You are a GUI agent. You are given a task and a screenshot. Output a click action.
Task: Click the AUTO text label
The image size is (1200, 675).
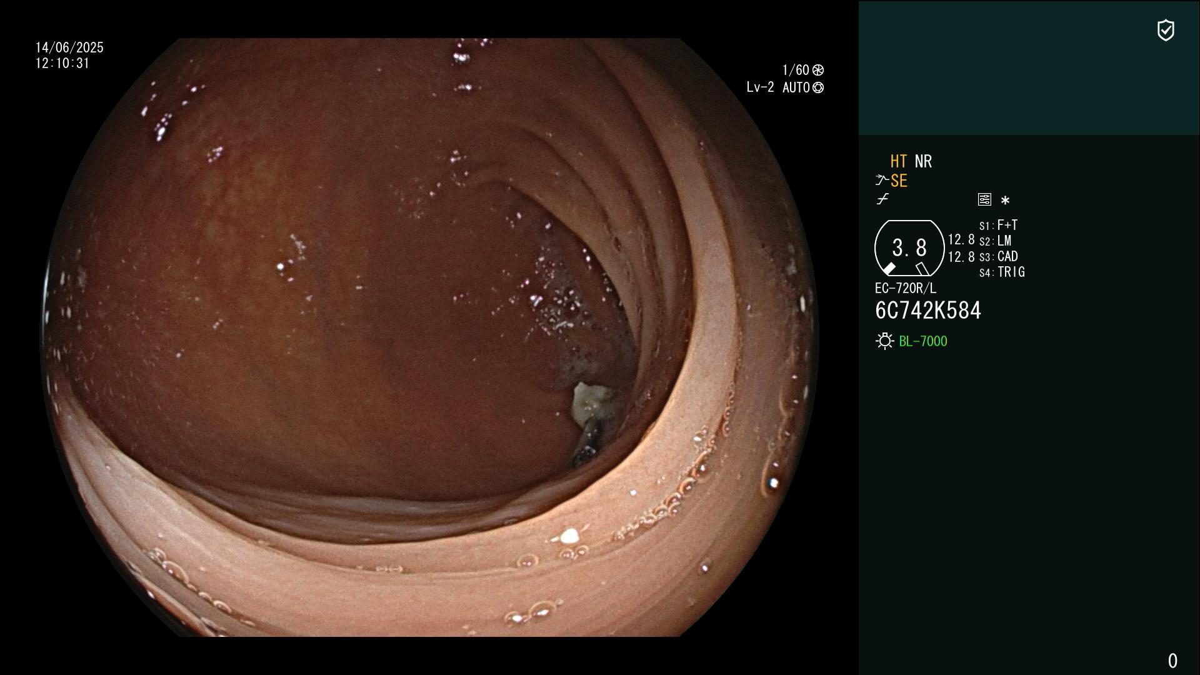pos(796,87)
